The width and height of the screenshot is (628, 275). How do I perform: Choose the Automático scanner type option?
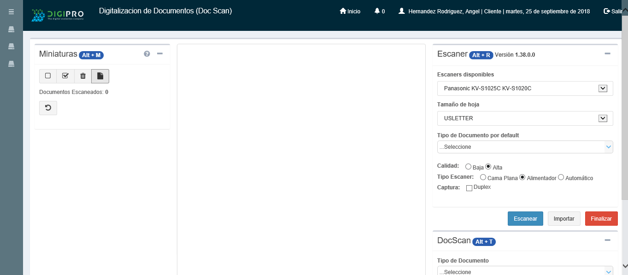point(561,177)
